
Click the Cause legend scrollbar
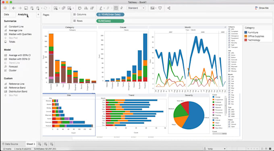226,105
